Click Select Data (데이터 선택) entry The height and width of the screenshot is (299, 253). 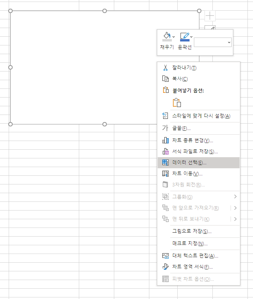tap(199, 163)
